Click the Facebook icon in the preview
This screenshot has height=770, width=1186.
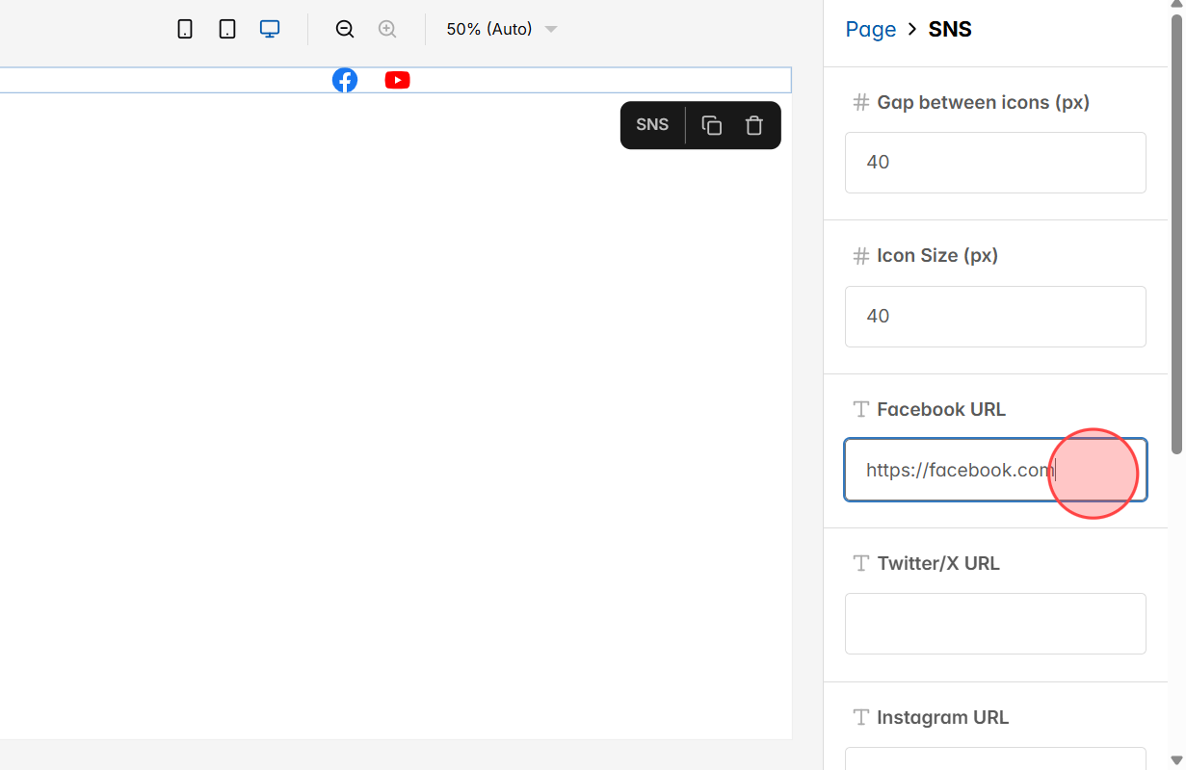pyautogui.click(x=345, y=80)
